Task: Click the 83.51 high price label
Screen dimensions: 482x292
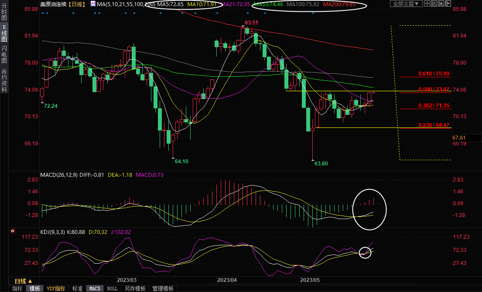Action: (x=251, y=22)
